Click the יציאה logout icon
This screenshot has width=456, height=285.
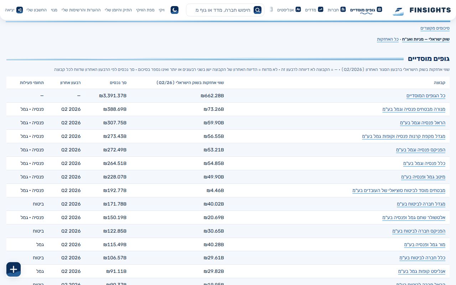click(x=20, y=10)
